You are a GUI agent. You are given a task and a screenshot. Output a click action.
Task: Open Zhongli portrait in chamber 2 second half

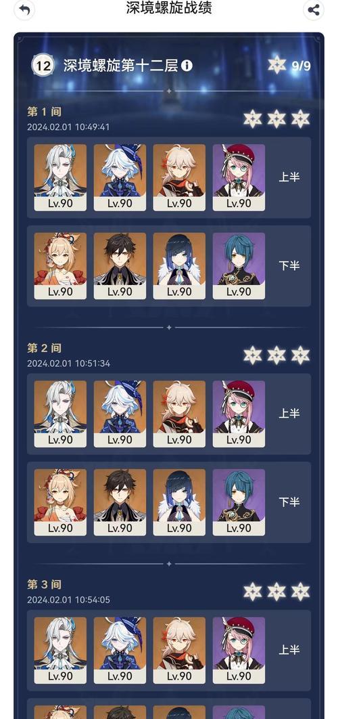tap(120, 502)
